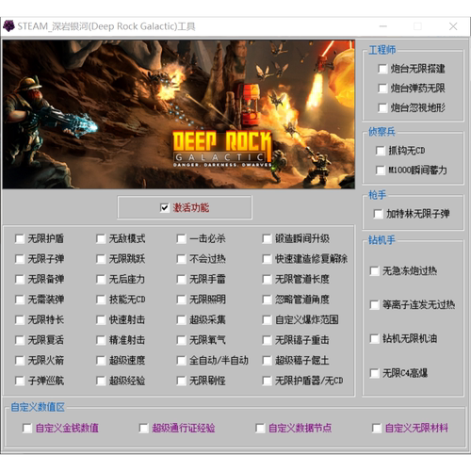Toggle the 无限子弹 checkbox
Viewport: 471px width, 471px height.
pos(20,259)
